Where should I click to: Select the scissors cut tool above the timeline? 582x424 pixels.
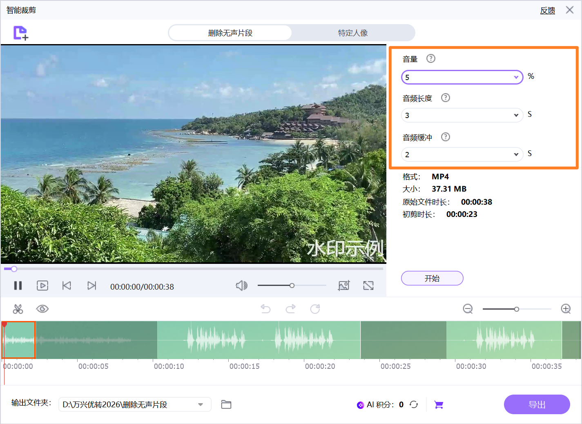pyautogui.click(x=18, y=309)
